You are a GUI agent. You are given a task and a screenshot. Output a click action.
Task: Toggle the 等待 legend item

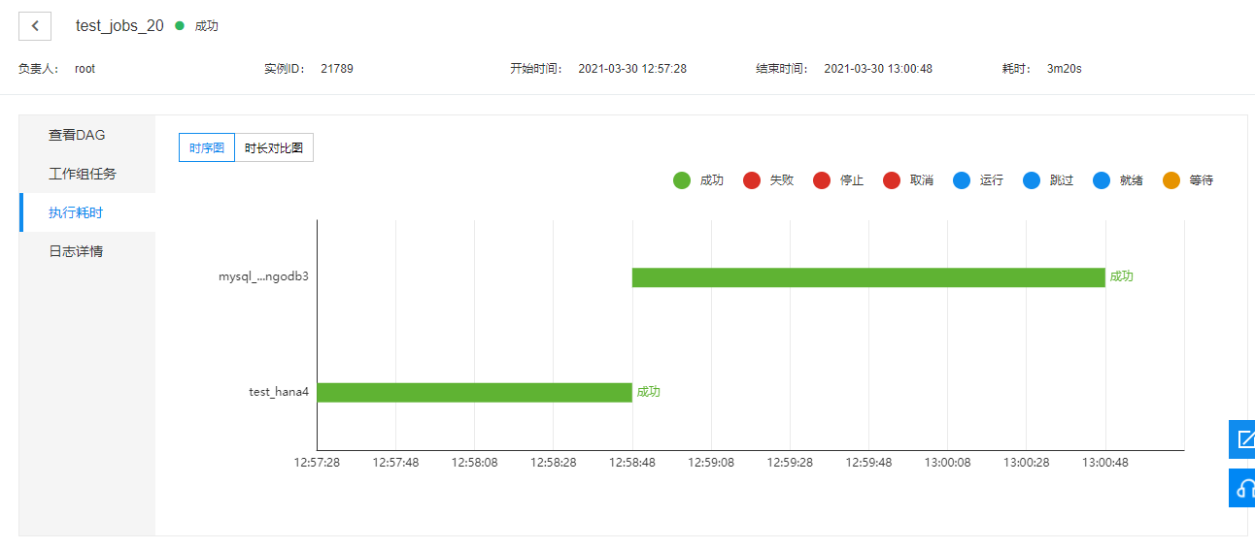click(x=1188, y=180)
